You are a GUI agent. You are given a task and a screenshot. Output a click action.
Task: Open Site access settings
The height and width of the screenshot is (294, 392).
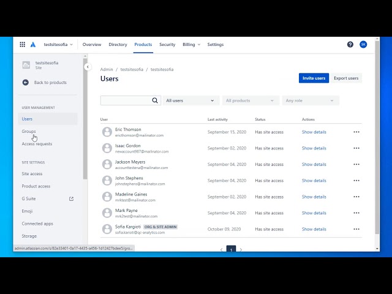(x=32, y=174)
